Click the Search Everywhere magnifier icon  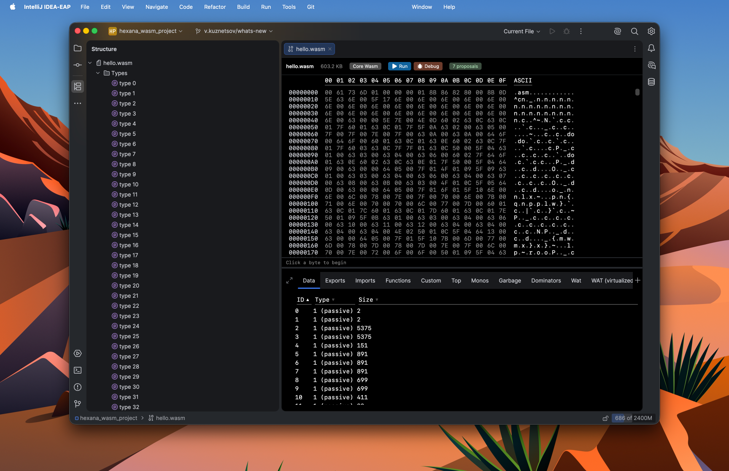click(634, 31)
